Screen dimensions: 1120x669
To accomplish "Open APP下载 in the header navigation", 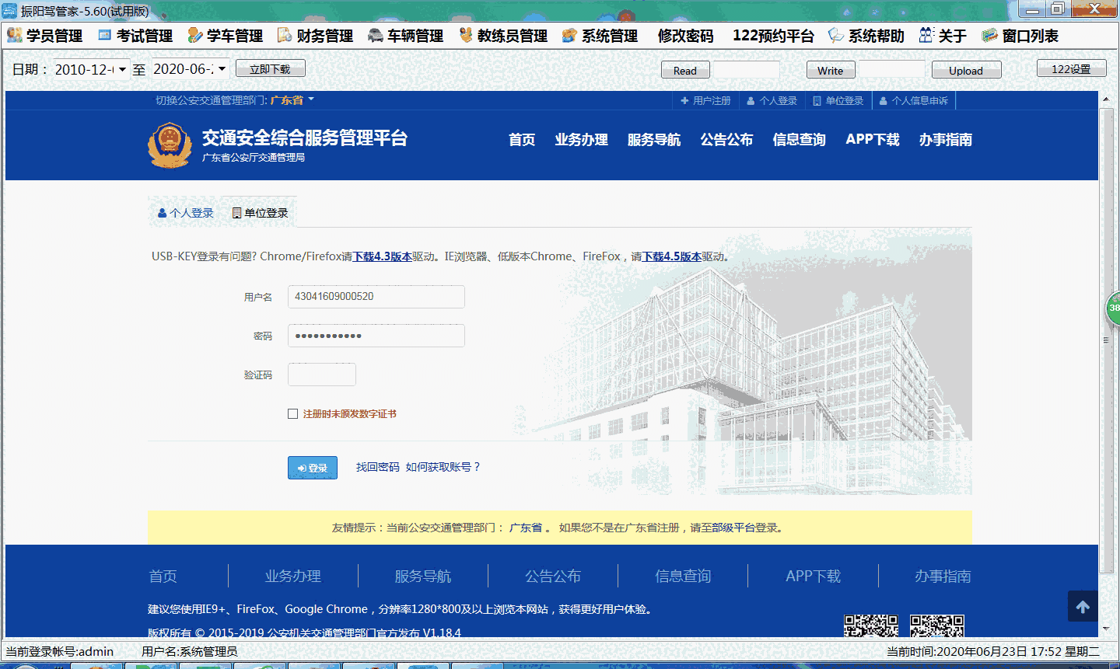I will 873,140.
